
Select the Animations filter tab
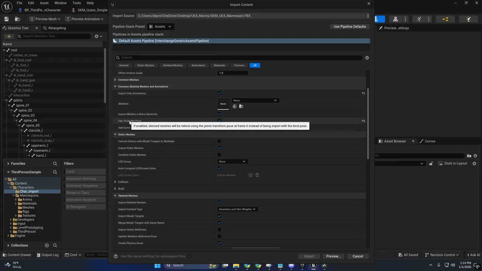click(x=198, y=65)
